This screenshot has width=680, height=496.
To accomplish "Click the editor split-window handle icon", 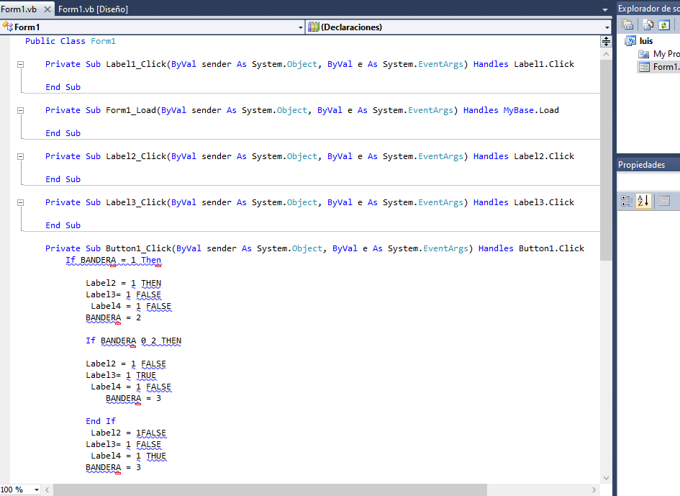I will [606, 41].
